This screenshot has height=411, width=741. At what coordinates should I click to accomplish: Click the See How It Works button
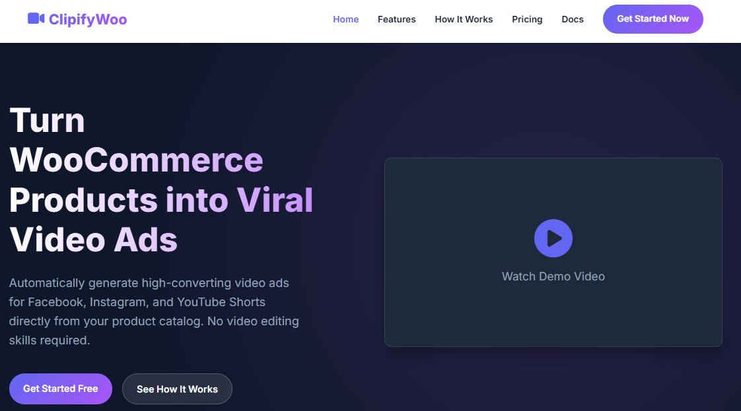177,389
